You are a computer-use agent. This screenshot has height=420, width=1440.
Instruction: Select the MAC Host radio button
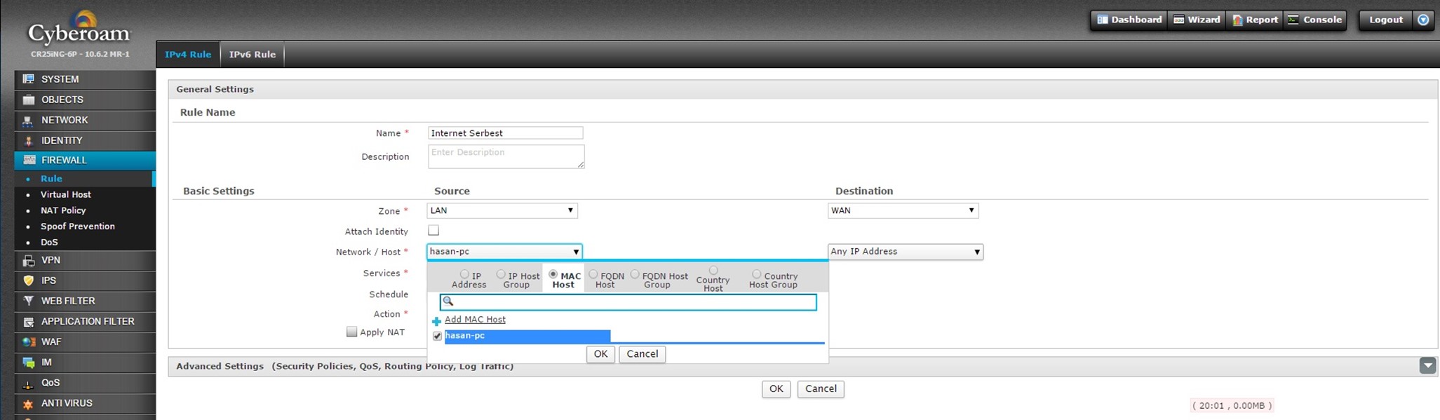(553, 274)
